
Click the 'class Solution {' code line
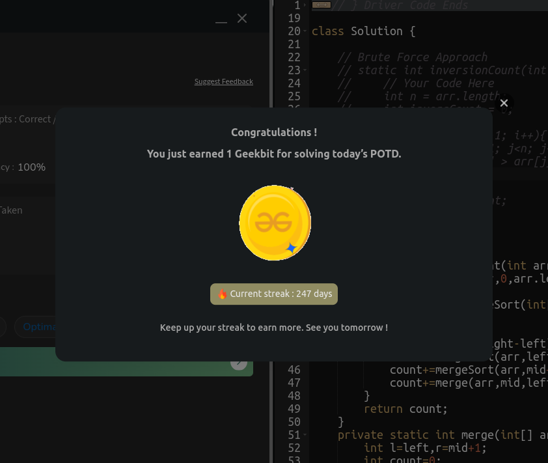(x=363, y=31)
